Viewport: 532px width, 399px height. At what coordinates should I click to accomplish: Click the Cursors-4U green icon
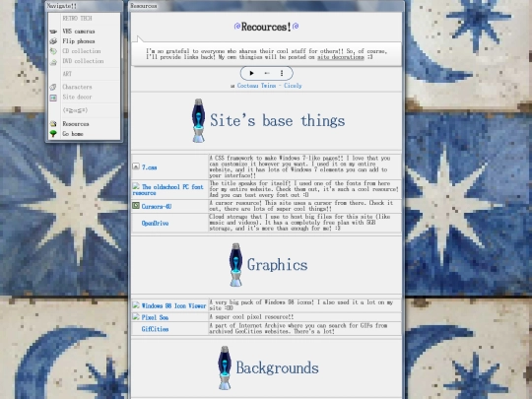pos(136,205)
